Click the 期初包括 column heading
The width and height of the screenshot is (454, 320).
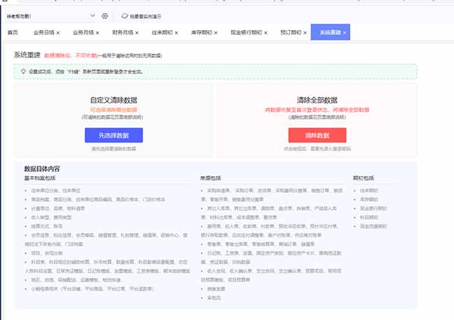coord(363,178)
